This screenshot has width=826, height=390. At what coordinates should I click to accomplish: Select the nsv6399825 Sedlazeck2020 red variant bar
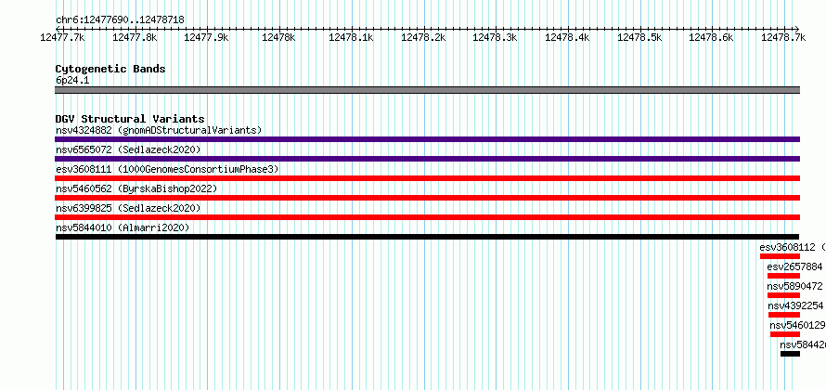427,217
